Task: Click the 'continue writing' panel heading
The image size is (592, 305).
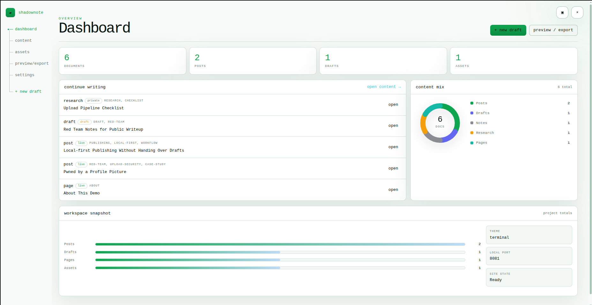Action: click(85, 87)
